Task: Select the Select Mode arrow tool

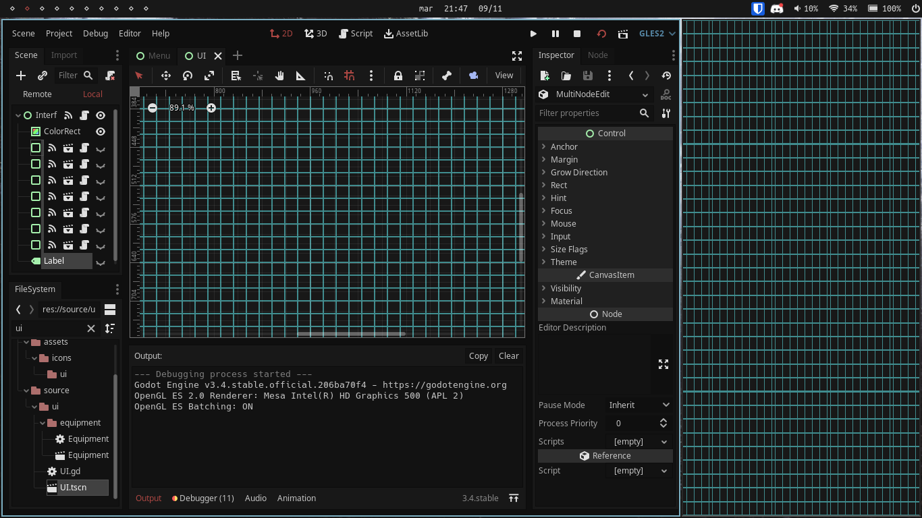Action: click(x=139, y=76)
